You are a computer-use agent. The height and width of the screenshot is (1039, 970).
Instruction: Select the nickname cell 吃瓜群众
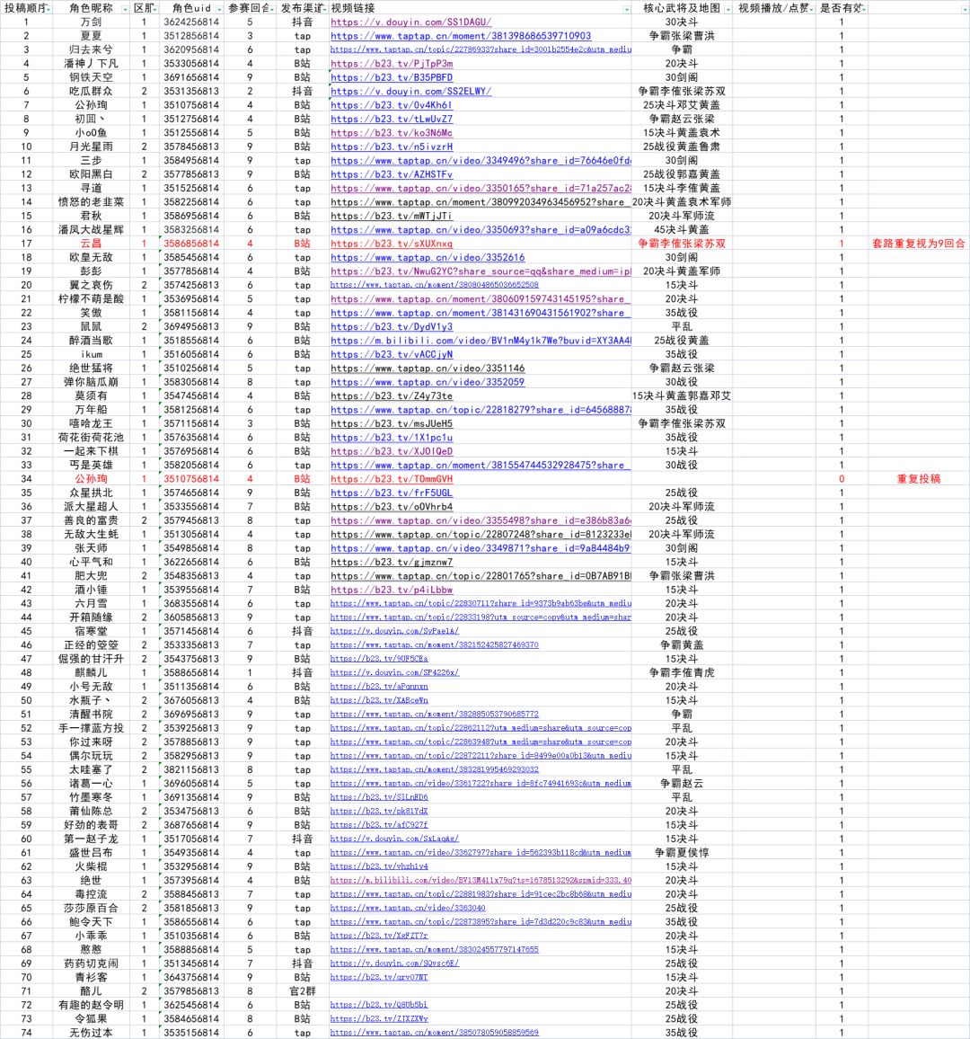click(91, 92)
